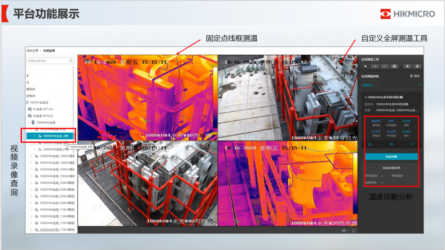Screen dimensions: 445x250
Task: Click the 11.91℃ minimum temperature value
Action: [376, 132]
